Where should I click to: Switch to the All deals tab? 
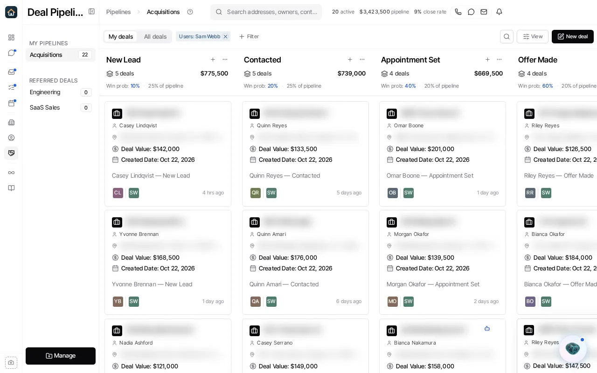click(155, 36)
